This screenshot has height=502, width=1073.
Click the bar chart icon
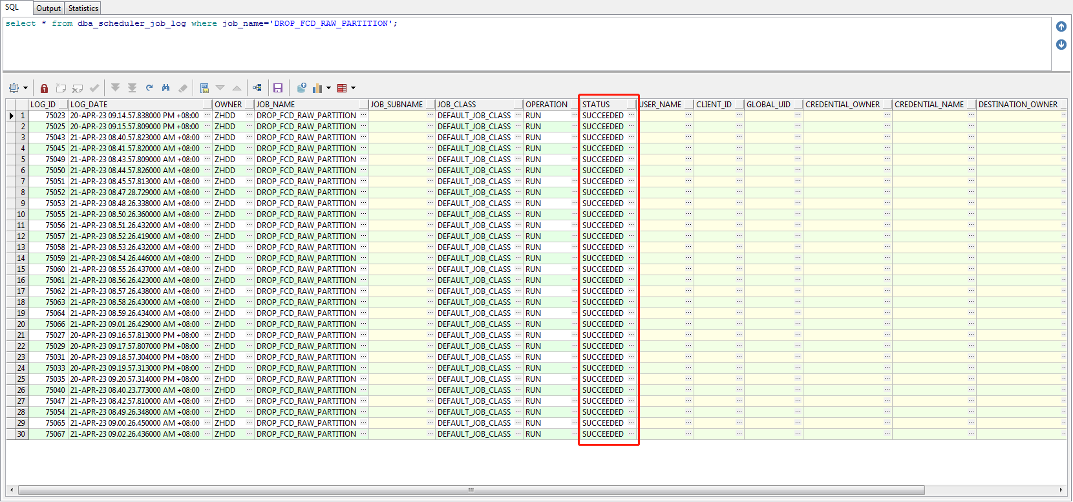pyautogui.click(x=317, y=88)
